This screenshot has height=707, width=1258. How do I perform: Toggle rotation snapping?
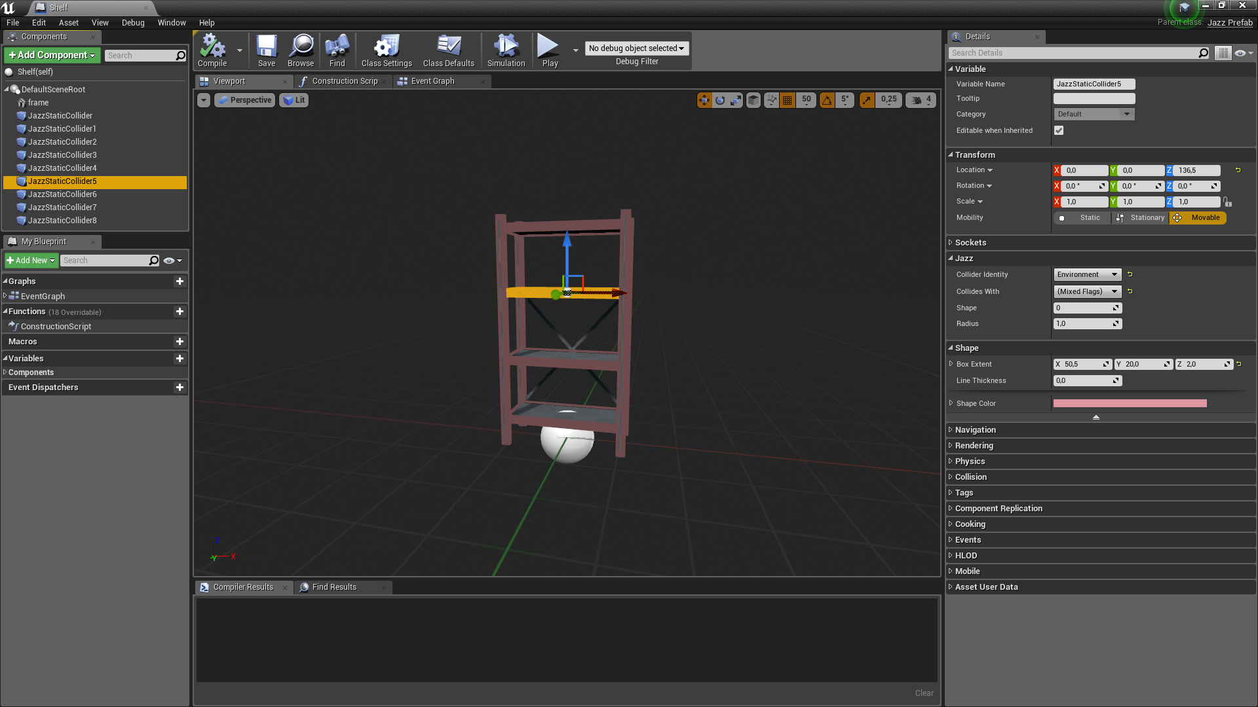827,100
